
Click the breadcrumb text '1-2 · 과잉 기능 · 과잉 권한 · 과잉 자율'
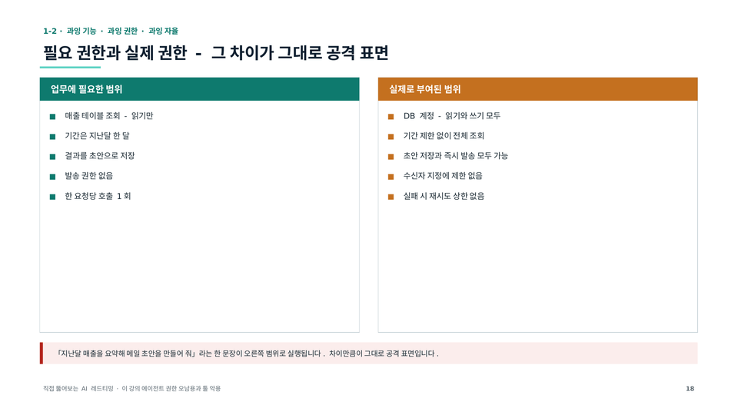pyautogui.click(x=111, y=31)
